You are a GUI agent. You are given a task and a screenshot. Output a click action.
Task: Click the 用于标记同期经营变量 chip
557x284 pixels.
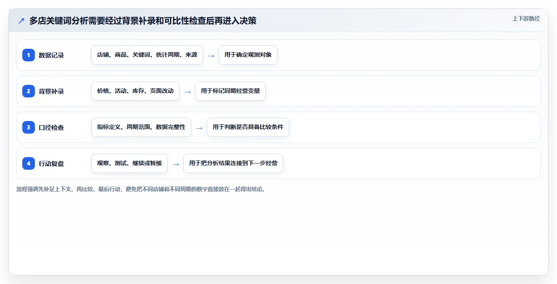click(230, 91)
